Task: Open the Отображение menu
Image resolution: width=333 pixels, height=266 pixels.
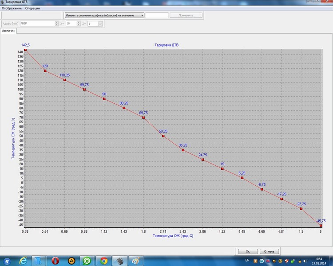Action: tap(12, 8)
